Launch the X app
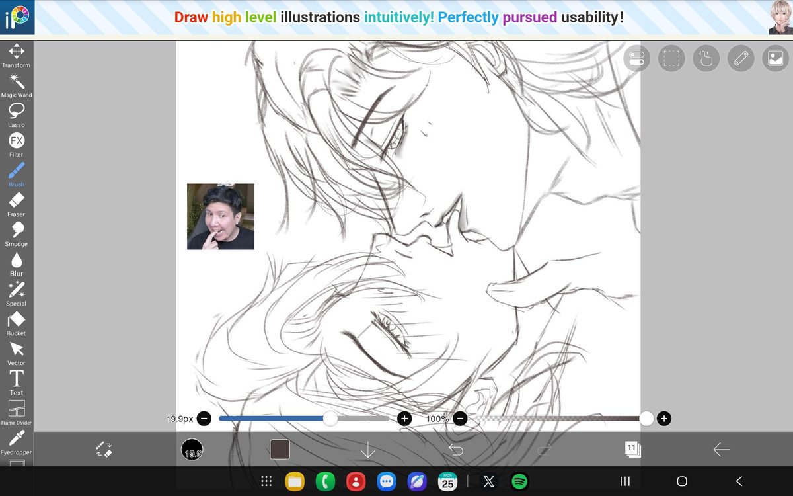793x496 pixels. pos(489,481)
